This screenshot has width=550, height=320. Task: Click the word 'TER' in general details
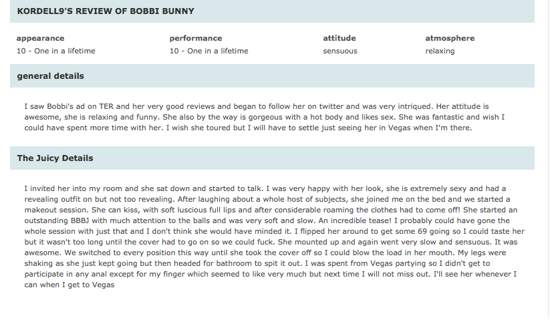click(x=106, y=106)
